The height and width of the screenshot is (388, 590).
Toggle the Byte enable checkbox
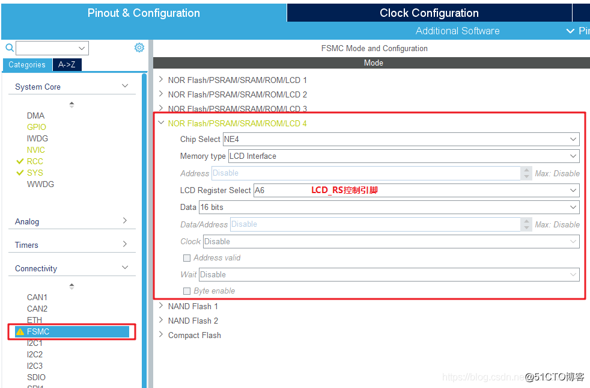coord(187,291)
